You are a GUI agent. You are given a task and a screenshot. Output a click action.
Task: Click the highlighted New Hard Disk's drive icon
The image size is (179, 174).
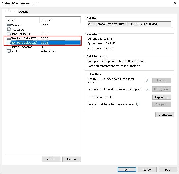coord(9,43)
